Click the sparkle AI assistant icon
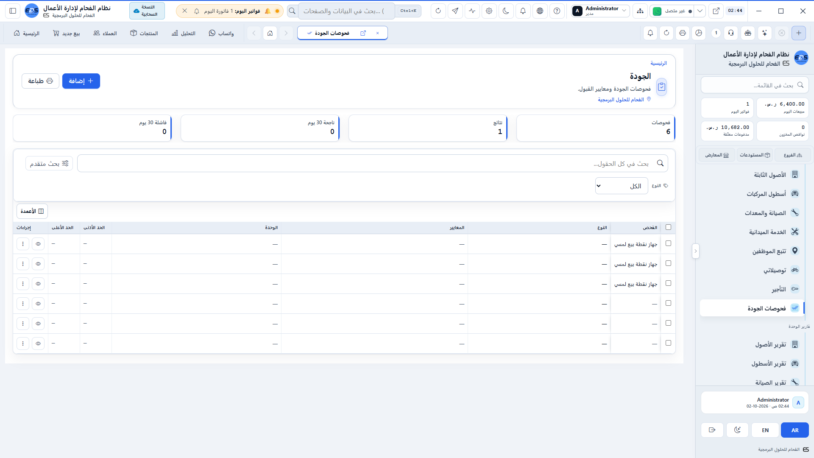 764,33
